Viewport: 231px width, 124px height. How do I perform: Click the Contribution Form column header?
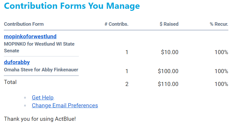pyautogui.click(x=24, y=24)
